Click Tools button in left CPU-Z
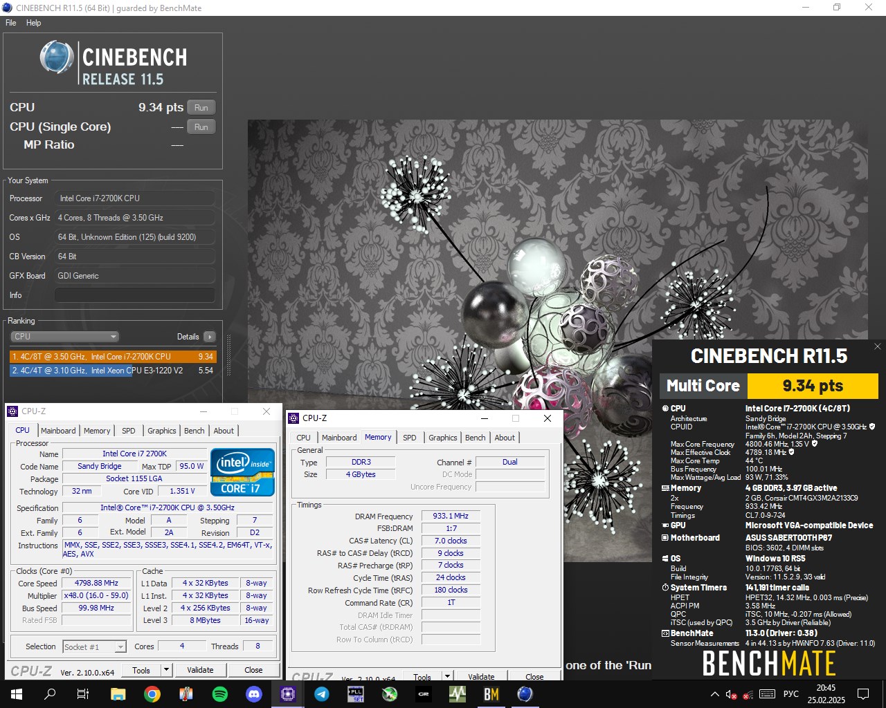886x708 pixels. point(141,670)
